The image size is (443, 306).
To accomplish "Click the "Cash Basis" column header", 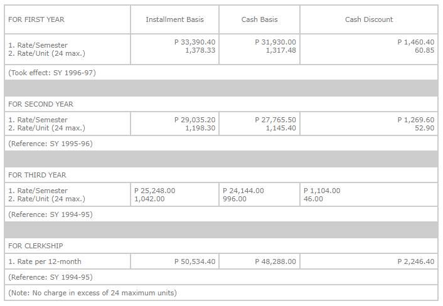I will point(260,19).
